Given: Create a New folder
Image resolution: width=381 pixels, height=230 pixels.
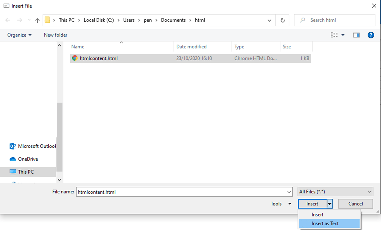Looking at the screenshot, I should [56, 35].
